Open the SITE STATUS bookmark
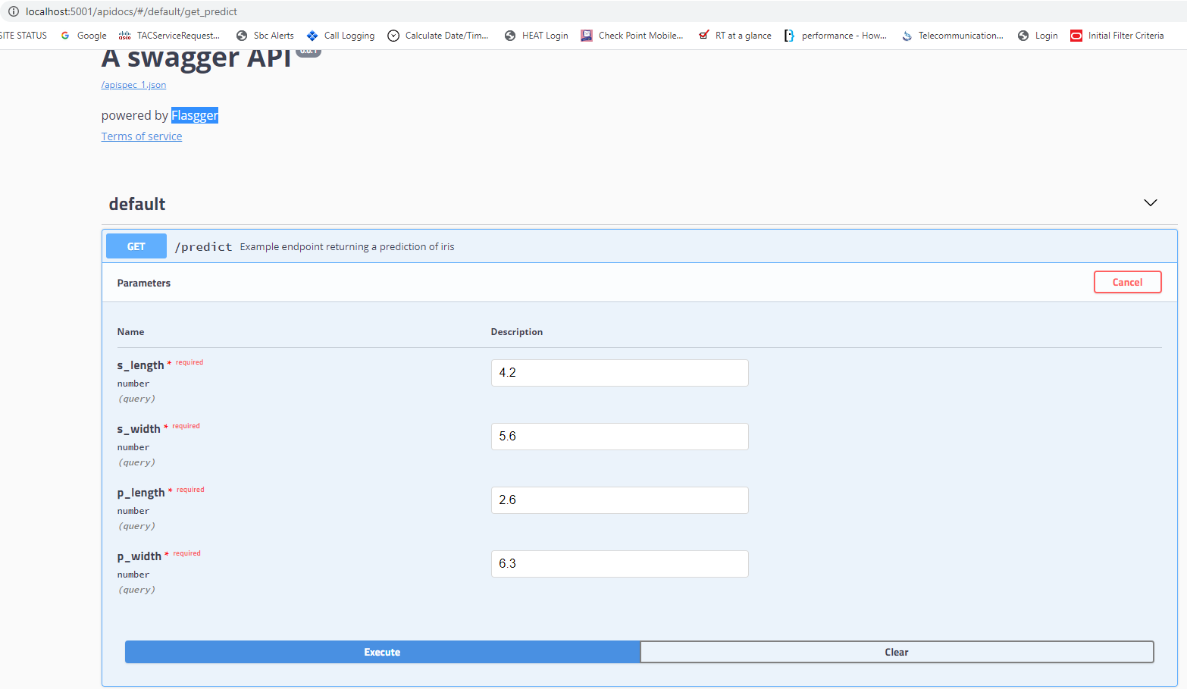 click(23, 36)
